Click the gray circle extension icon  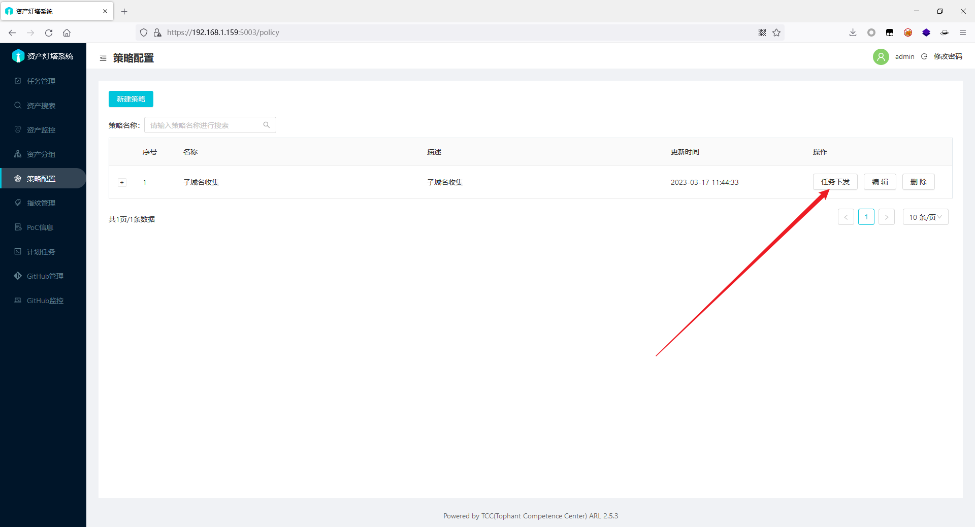pos(871,32)
